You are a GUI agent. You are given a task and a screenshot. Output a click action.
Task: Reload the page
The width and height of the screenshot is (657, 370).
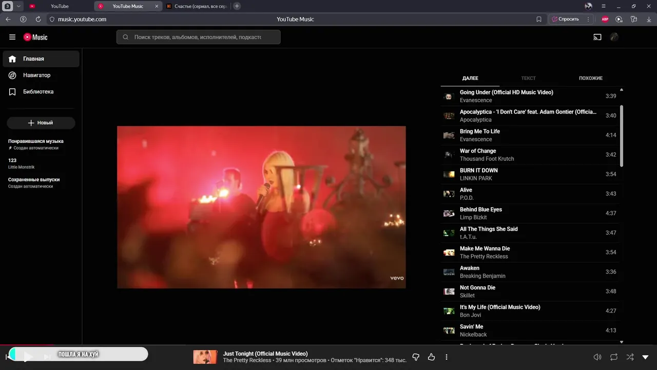(x=38, y=19)
